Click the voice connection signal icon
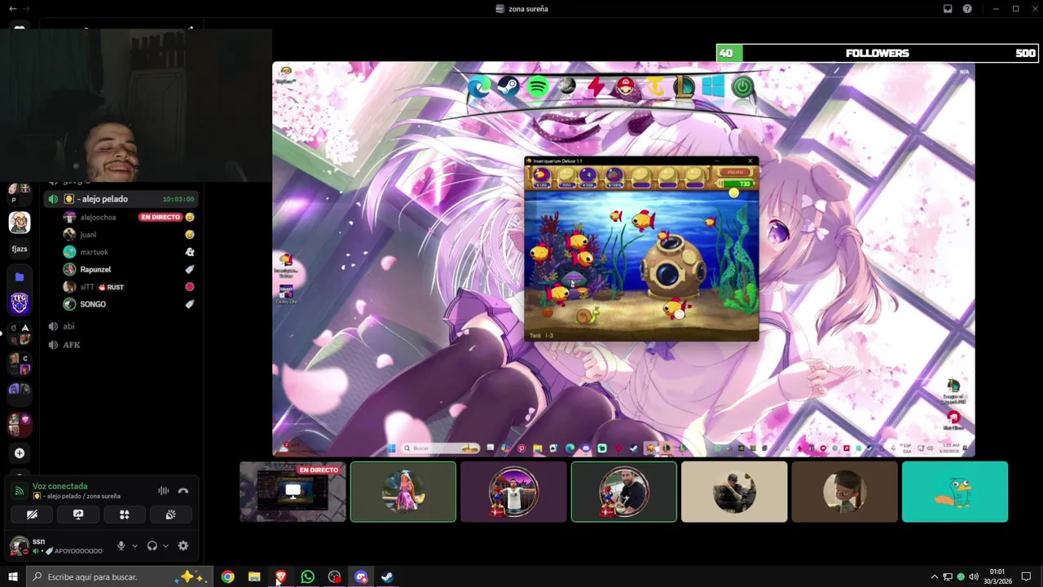 20,491
